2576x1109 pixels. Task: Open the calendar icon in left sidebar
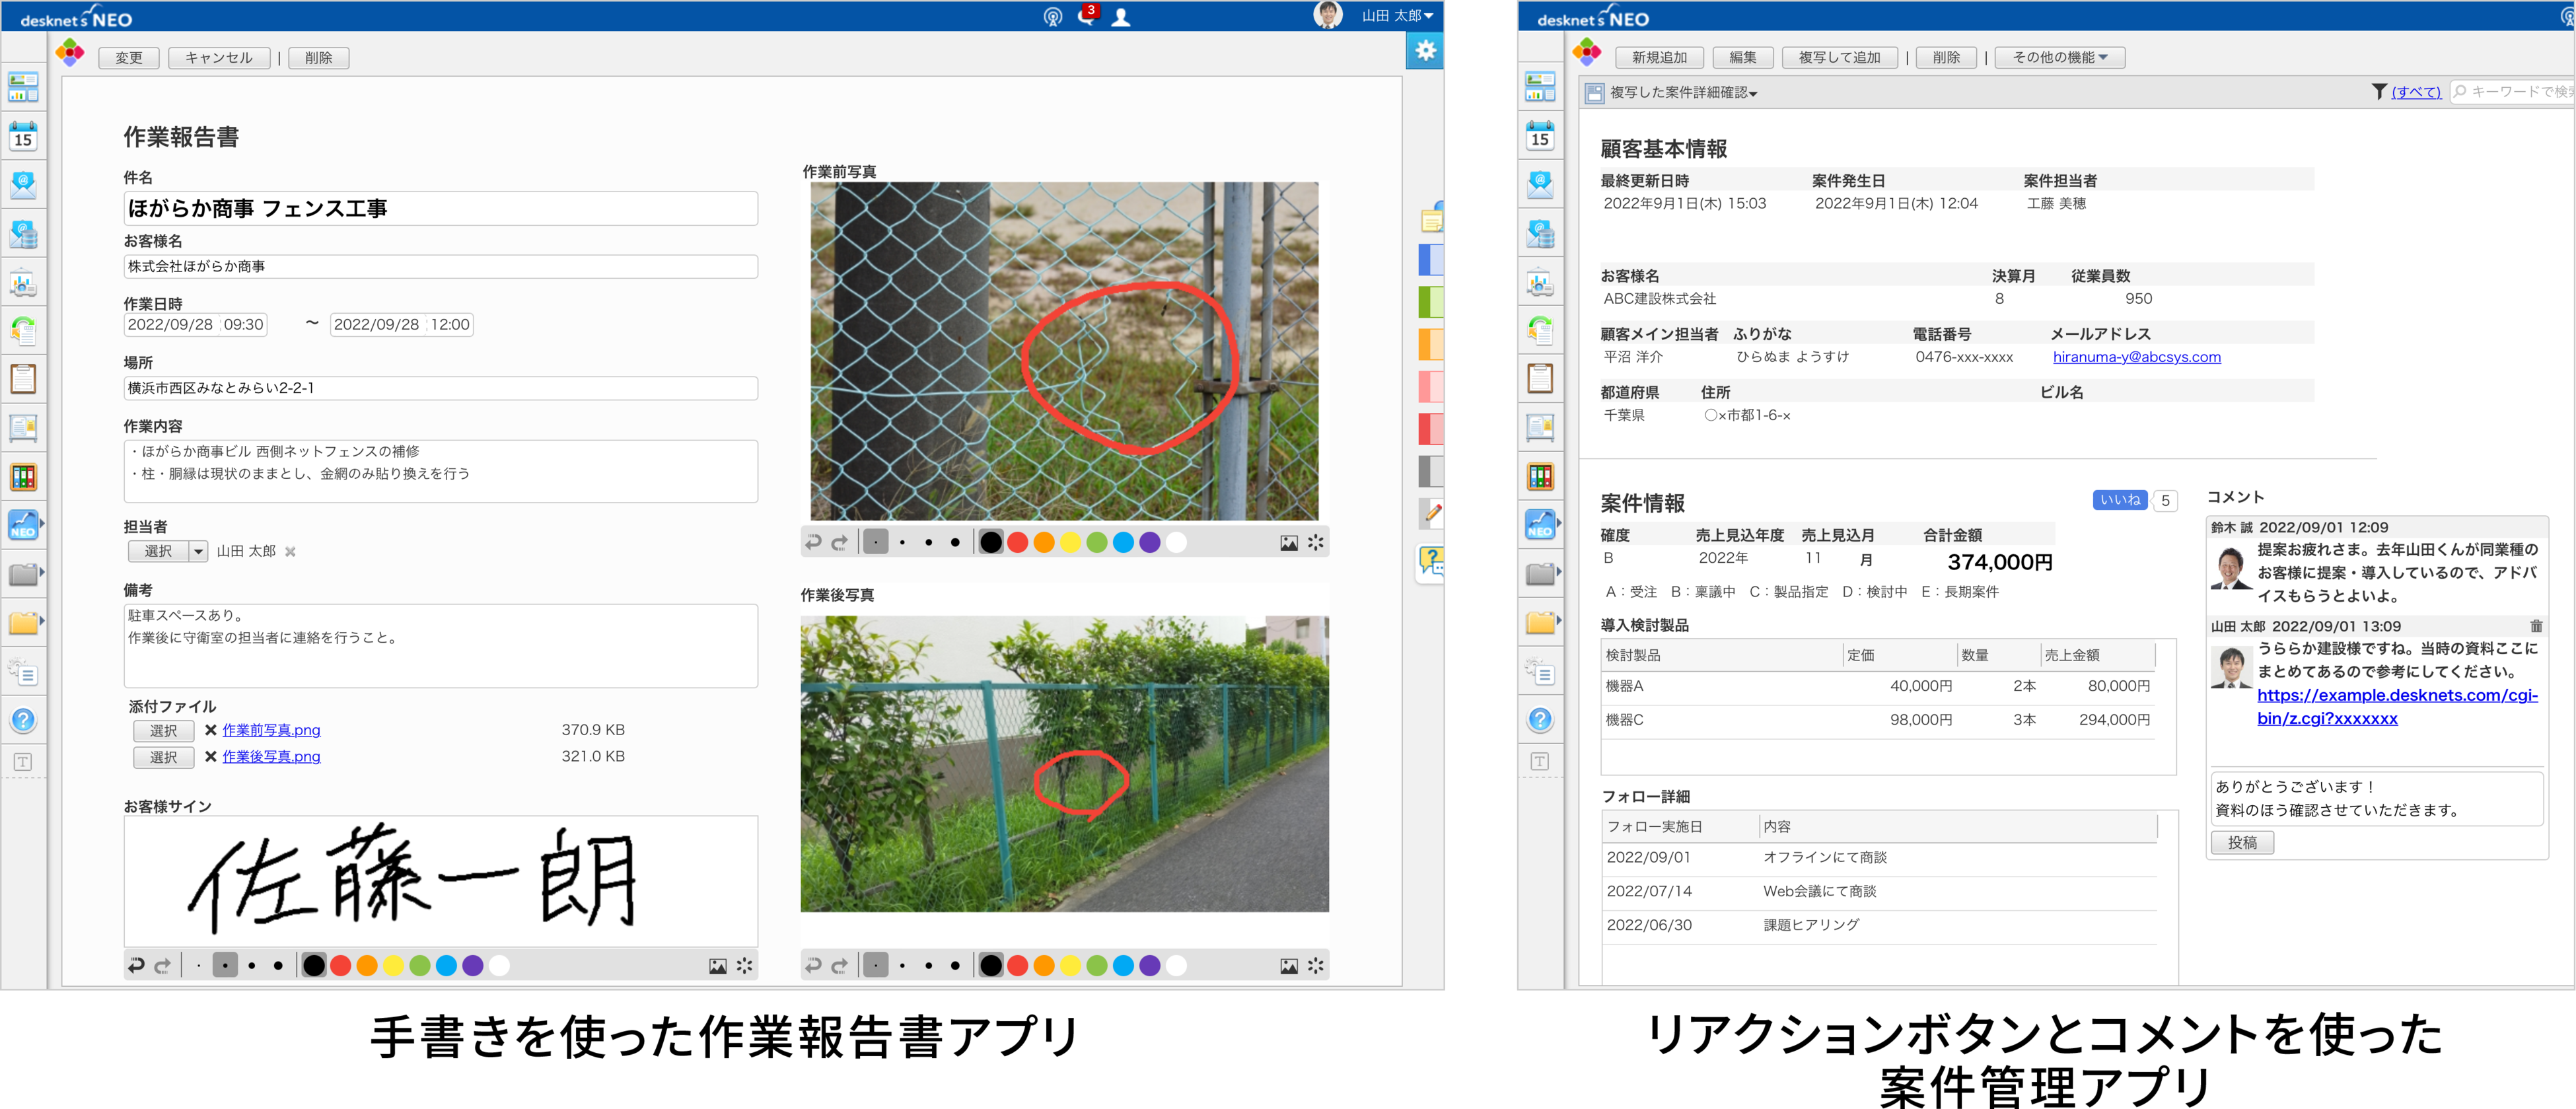(23, 136)
